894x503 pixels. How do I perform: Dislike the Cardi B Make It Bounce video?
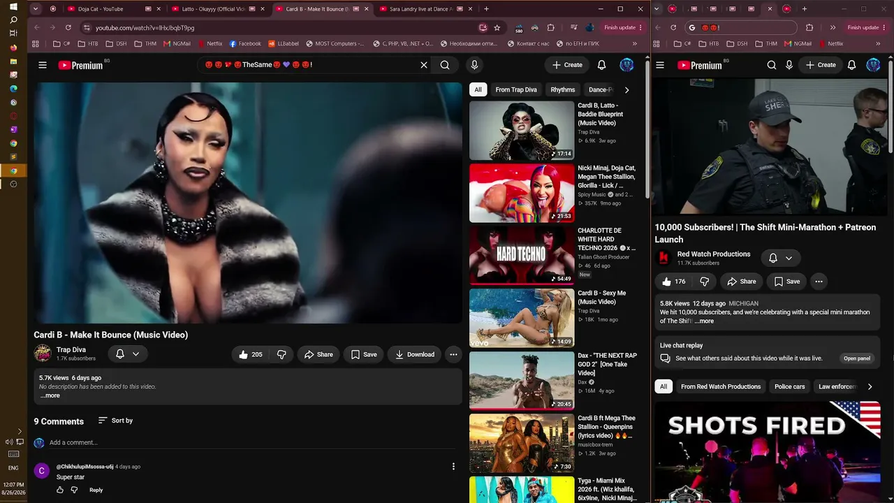(281, 354)
